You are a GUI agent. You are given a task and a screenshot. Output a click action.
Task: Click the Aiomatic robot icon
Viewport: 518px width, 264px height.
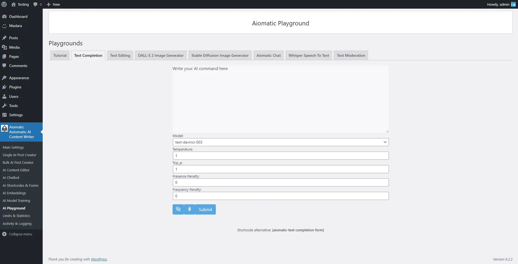(5, 128)
